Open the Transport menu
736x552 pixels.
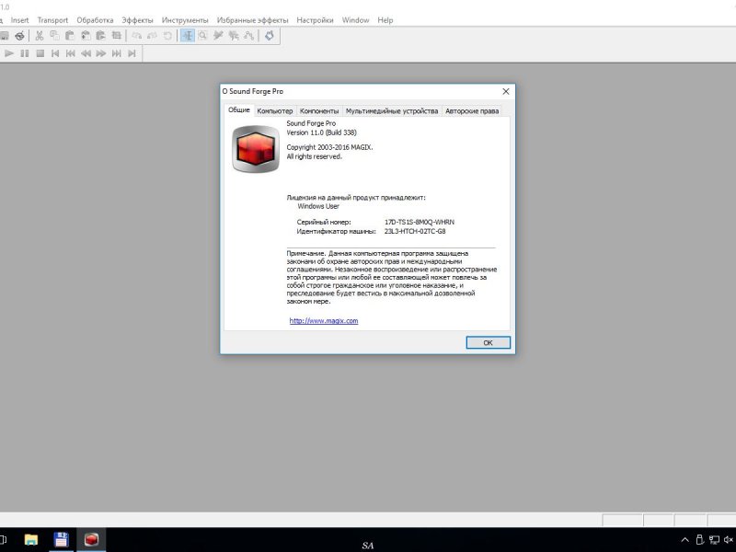click(x=52, y=20)
